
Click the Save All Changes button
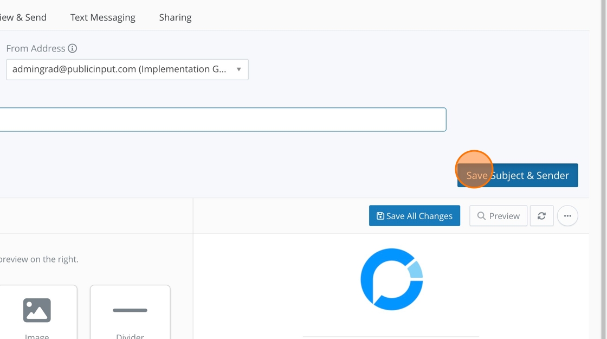tap(415, 215)
